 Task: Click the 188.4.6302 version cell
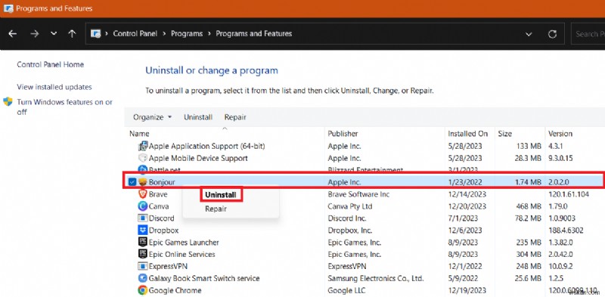coord(566,230)
